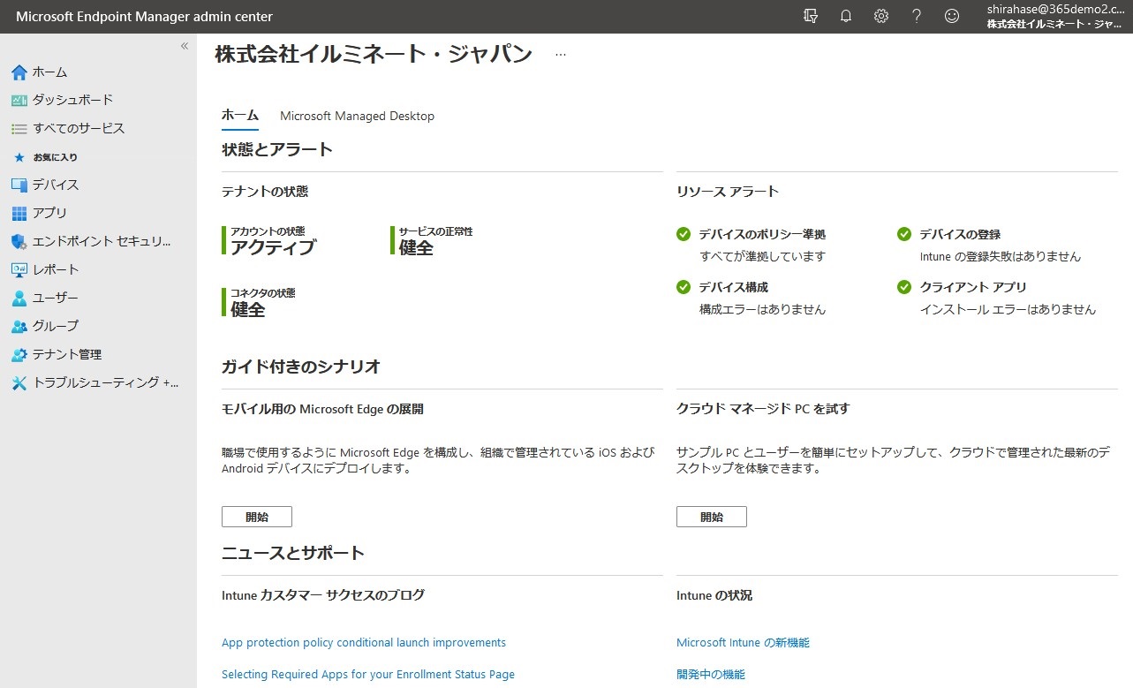The width and height of the screenshot is (1133, 688).
Task: Click the Home house icon in sidebar
Action: (19, 72)
